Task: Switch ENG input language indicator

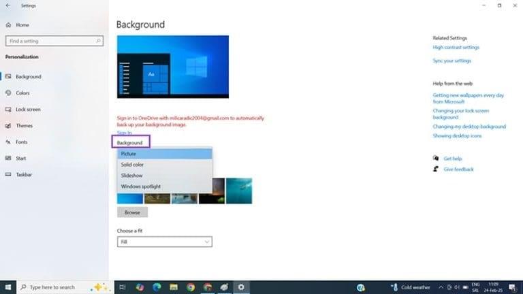Action: click(x=475, y=287)
